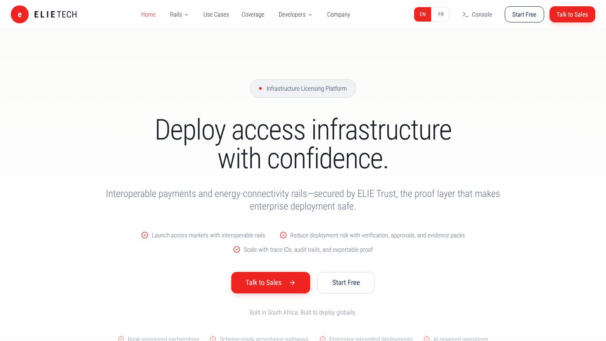Select the EN language option
This screenshot has height=341, width=606.
(423, 14)
